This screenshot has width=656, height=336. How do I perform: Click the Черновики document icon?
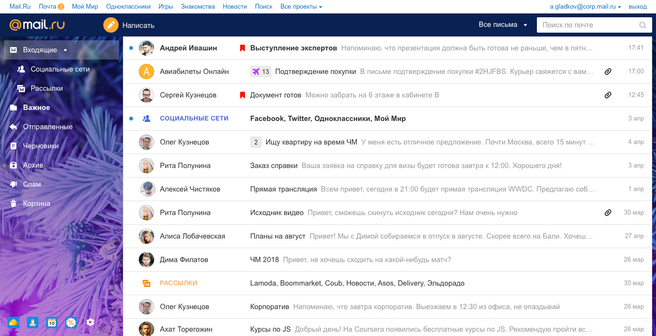pyautogui.click(x=13, y=146)
